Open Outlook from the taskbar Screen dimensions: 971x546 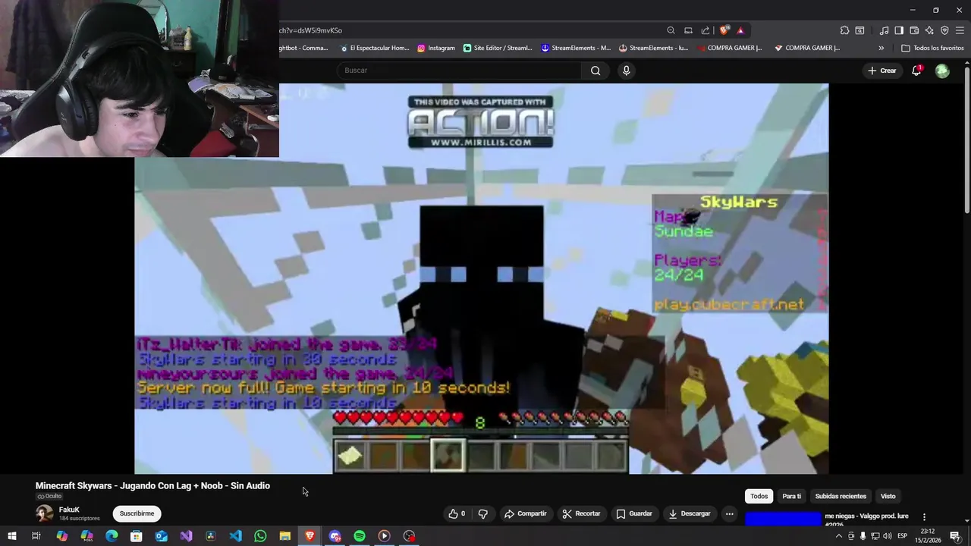[x=162, y=536]
